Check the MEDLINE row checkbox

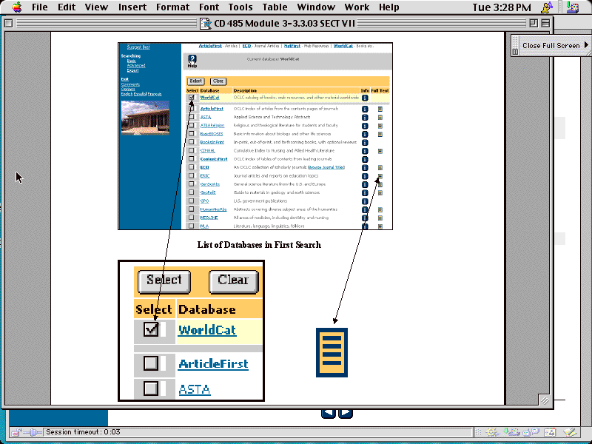click(x=192, y=218)
